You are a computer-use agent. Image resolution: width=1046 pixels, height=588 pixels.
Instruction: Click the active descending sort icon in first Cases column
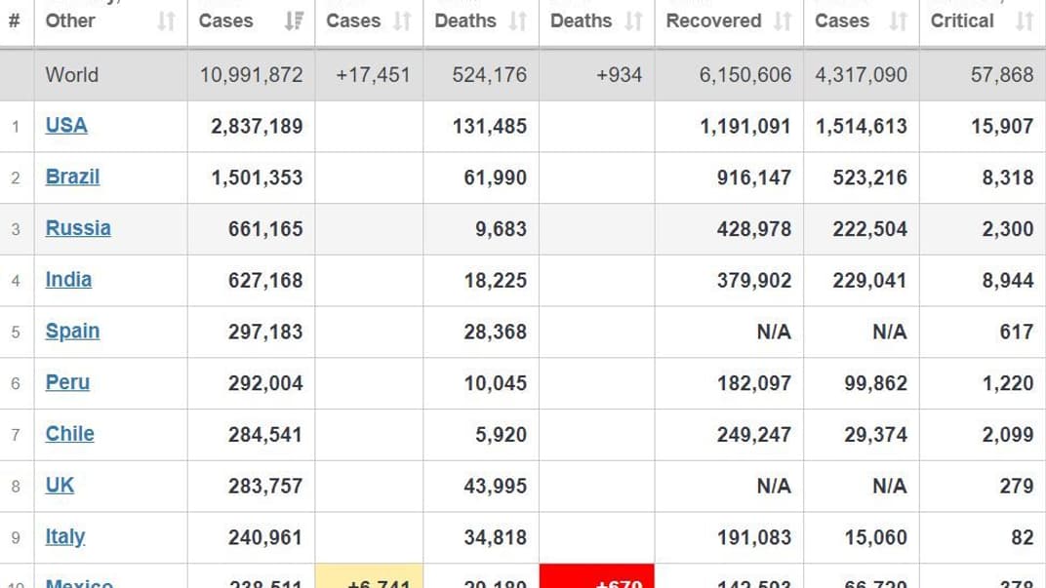[x=294, y=20]
